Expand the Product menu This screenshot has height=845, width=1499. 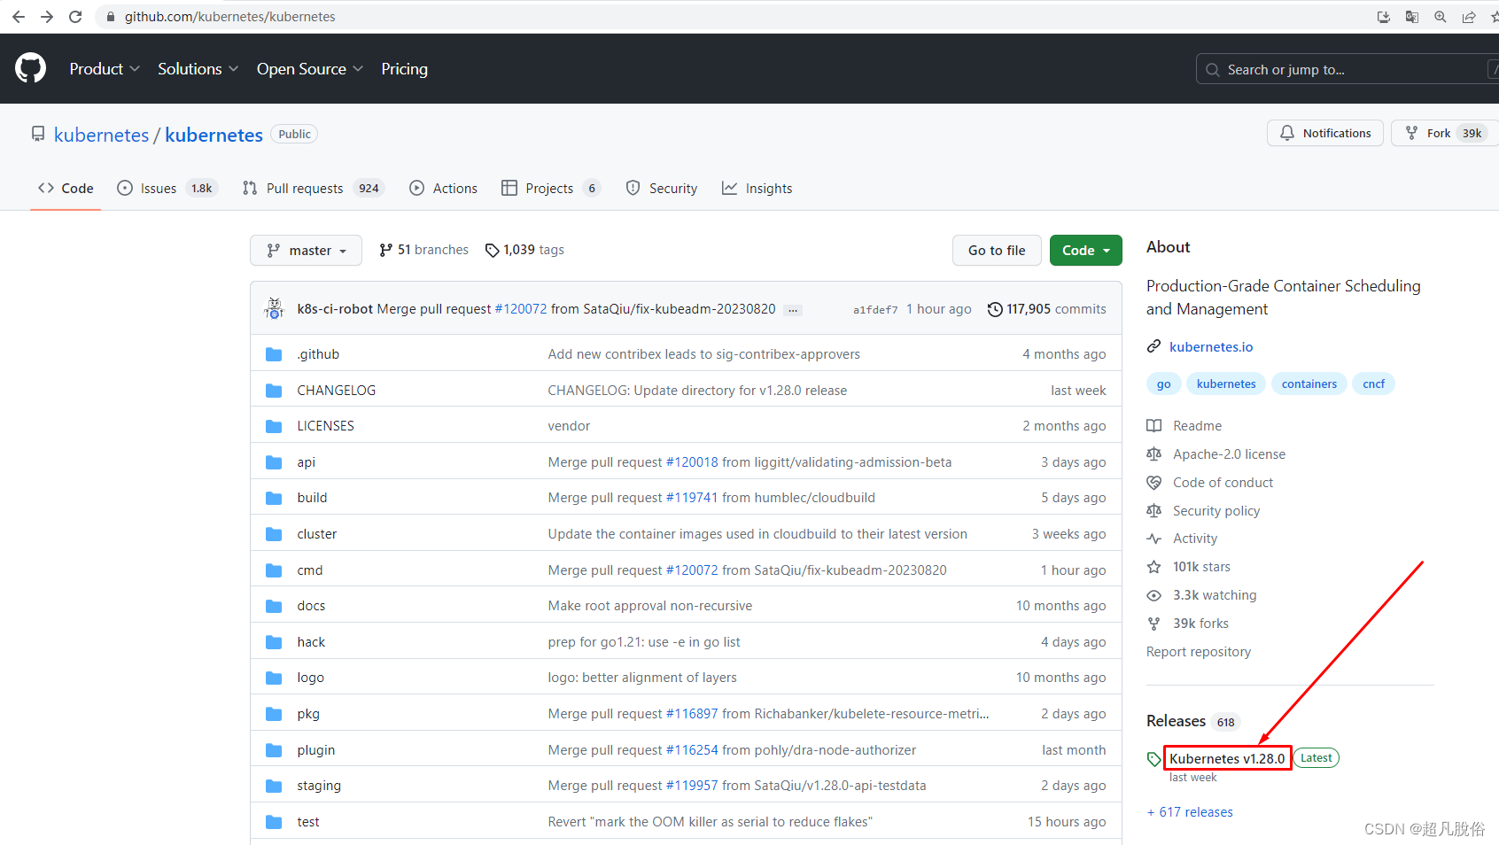click(x=105, y=69)
